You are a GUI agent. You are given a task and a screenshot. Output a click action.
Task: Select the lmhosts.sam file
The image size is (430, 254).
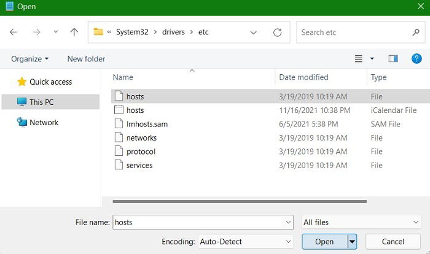click(x=147, y=124)
